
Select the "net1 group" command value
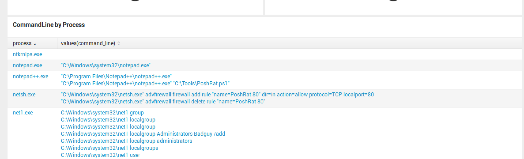102,113
